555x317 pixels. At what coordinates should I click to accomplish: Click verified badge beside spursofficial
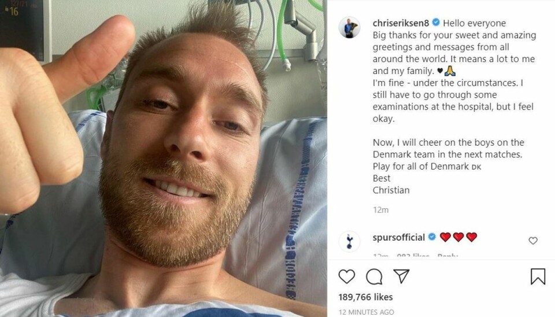432,237
